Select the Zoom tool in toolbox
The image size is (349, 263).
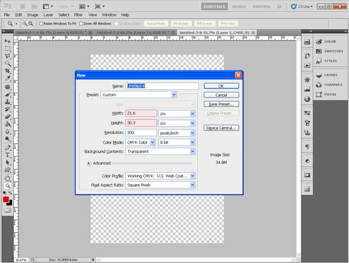point(8,186)
